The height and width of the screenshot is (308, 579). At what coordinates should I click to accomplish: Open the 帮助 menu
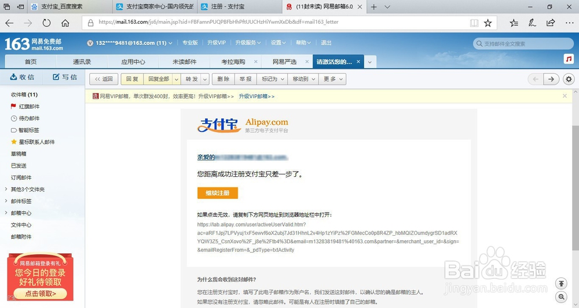[303, 43]
